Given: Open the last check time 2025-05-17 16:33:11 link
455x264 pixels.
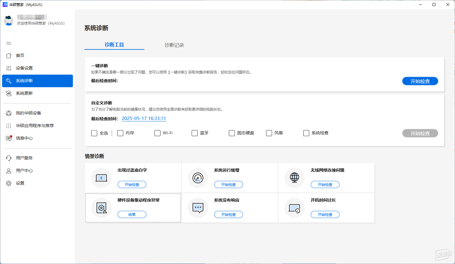Looking at the screenshot, I should point(144,118).
